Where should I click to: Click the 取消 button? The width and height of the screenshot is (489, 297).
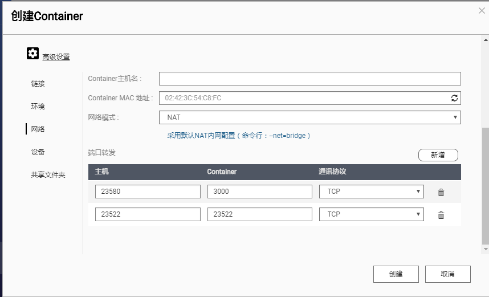pos(448,274)
